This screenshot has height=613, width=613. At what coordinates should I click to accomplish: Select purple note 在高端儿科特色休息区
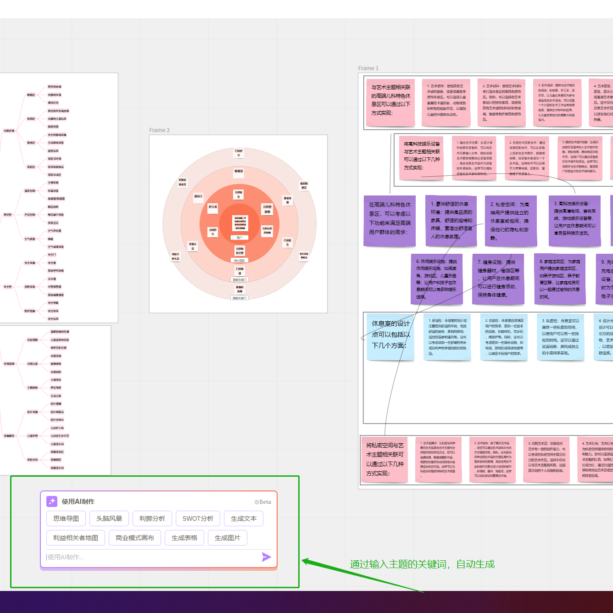390,221
